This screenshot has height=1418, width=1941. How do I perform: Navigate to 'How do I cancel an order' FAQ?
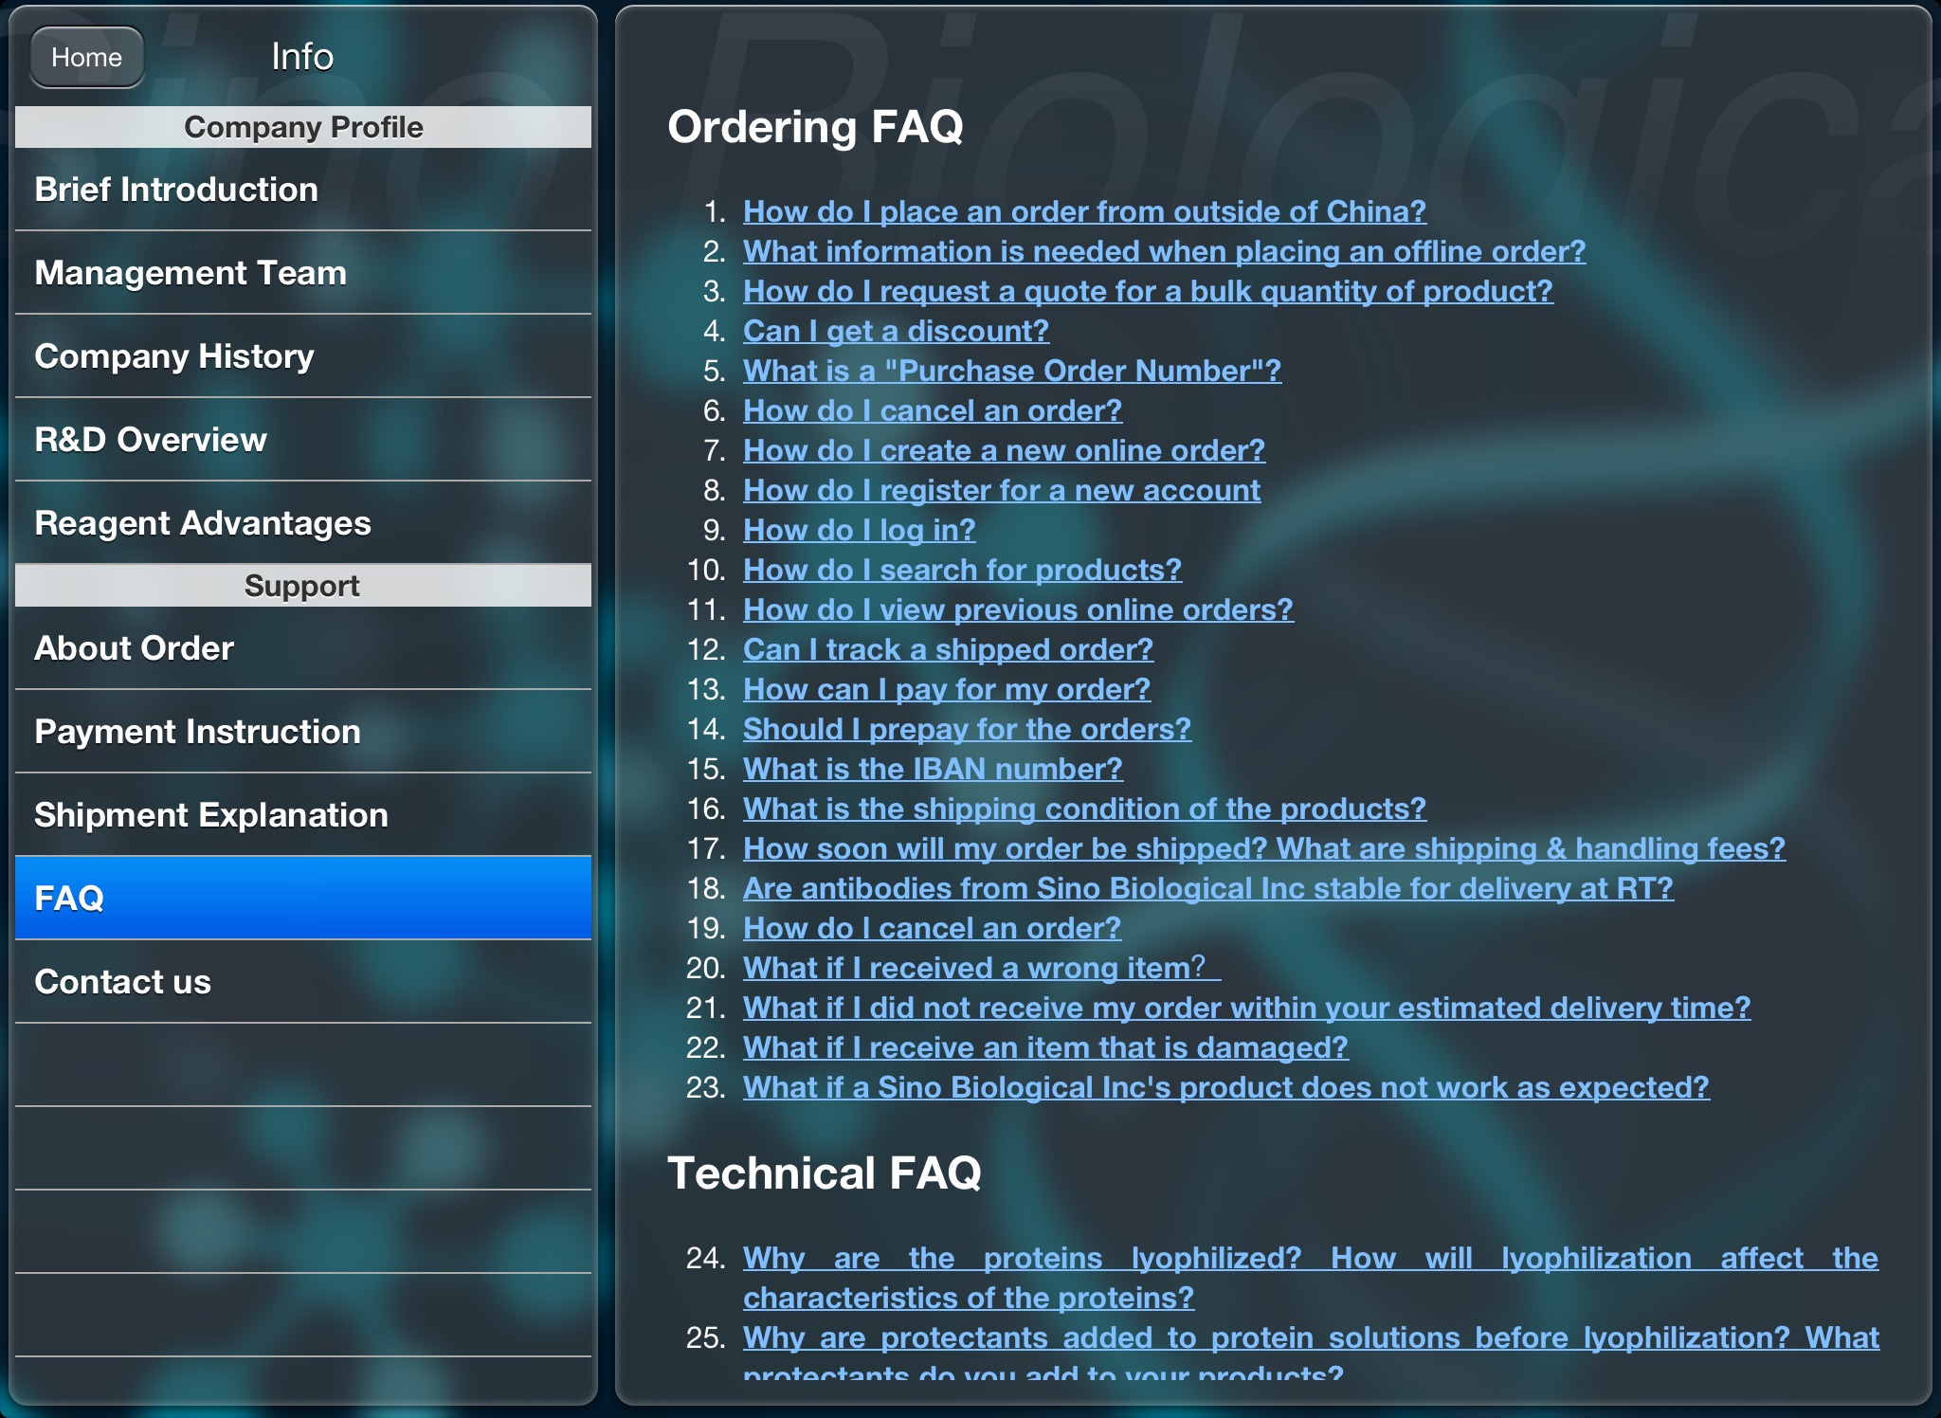tap(933, 409)
